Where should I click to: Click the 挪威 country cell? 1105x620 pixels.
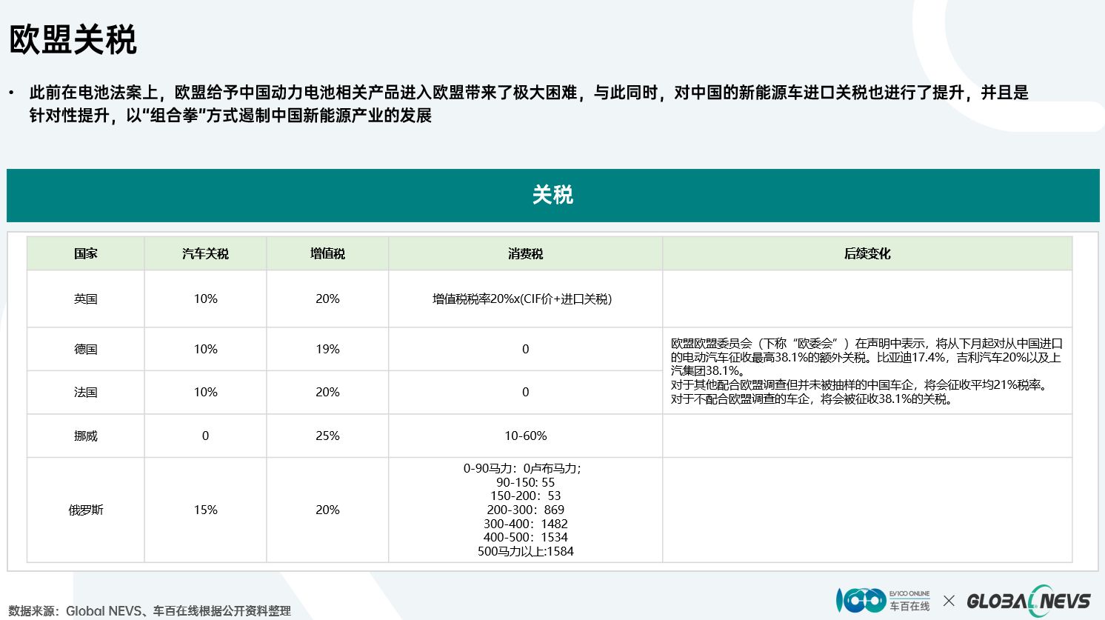coord(86,436)
